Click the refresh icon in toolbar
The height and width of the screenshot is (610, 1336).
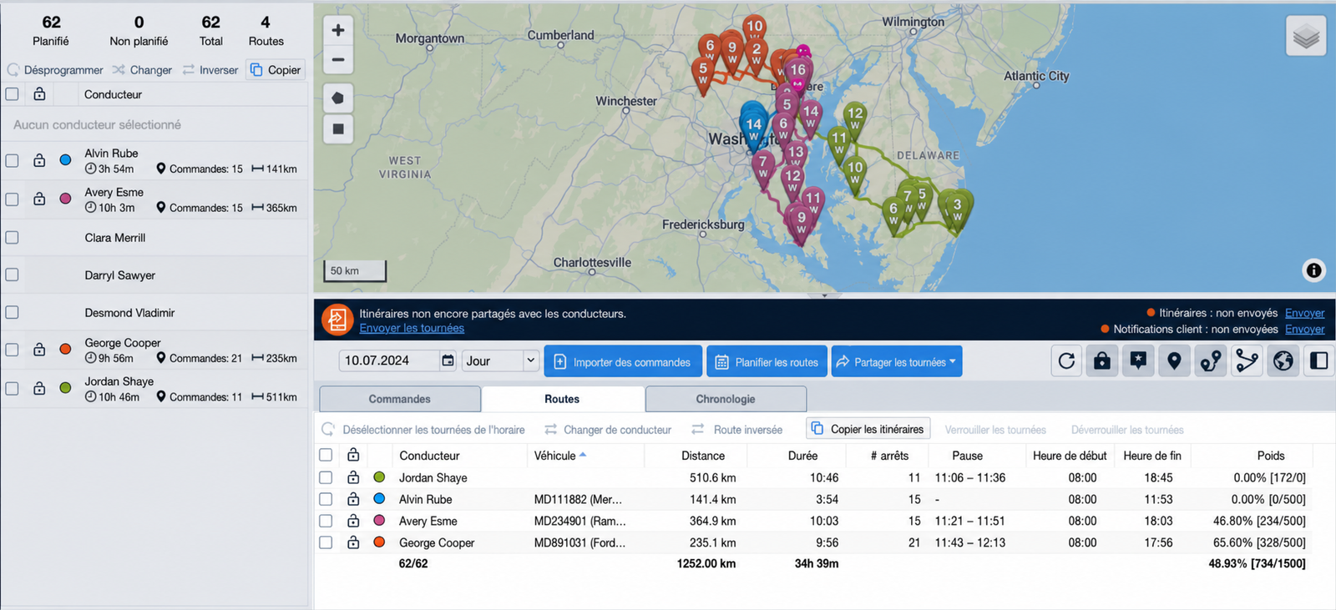1066,361
